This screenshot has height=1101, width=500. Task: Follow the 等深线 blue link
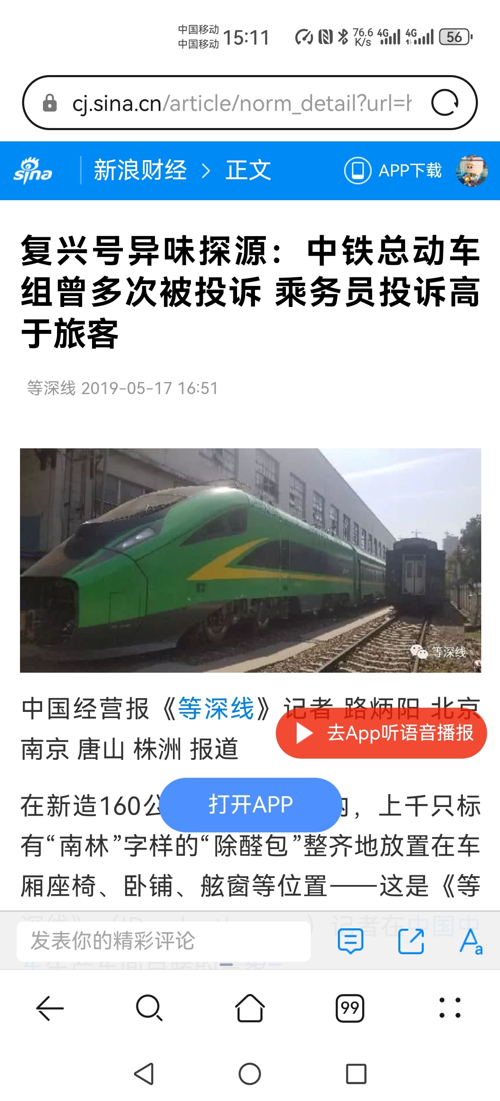(216, 708)
